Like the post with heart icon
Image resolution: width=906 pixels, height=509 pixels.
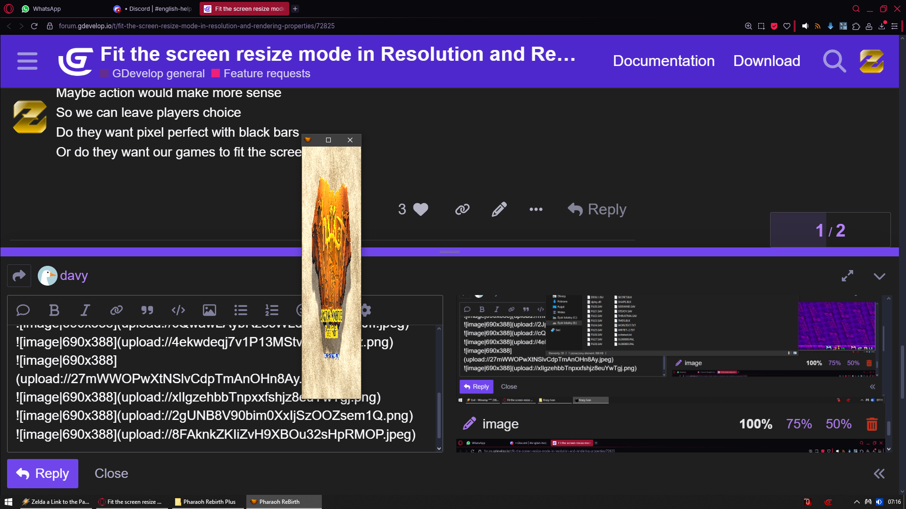420,209
